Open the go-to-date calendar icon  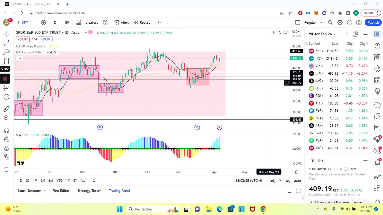click(x=95, y=180)
